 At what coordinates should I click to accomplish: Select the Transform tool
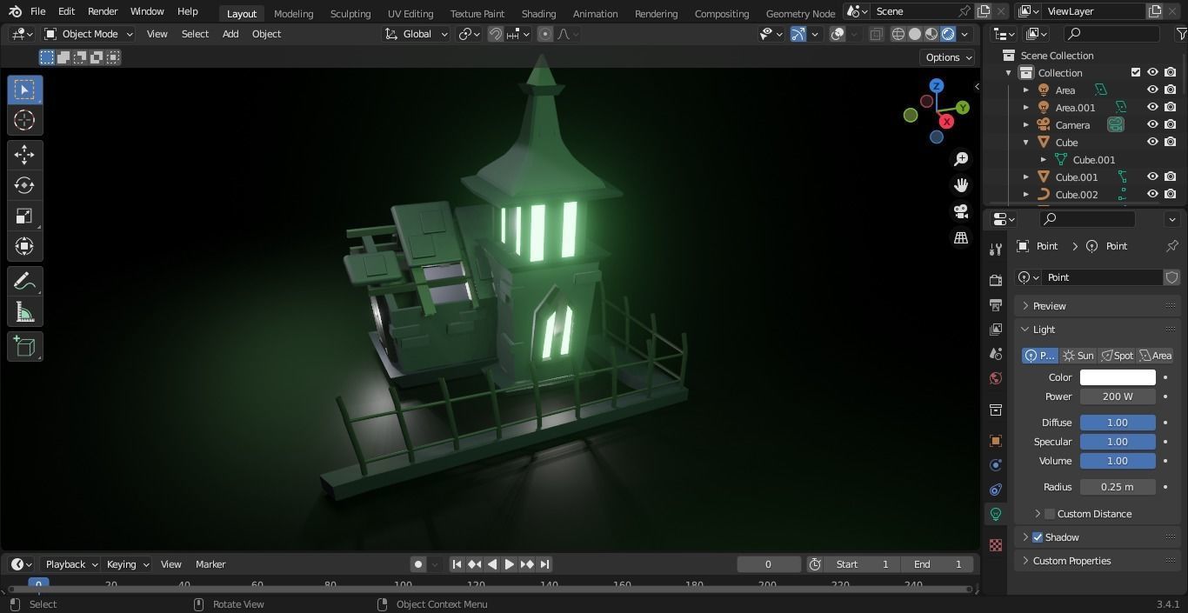[x=24, y=246]
